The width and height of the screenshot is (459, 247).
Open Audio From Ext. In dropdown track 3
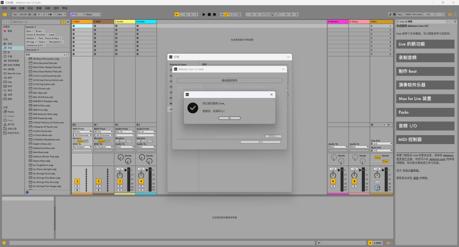click(125, 132)
